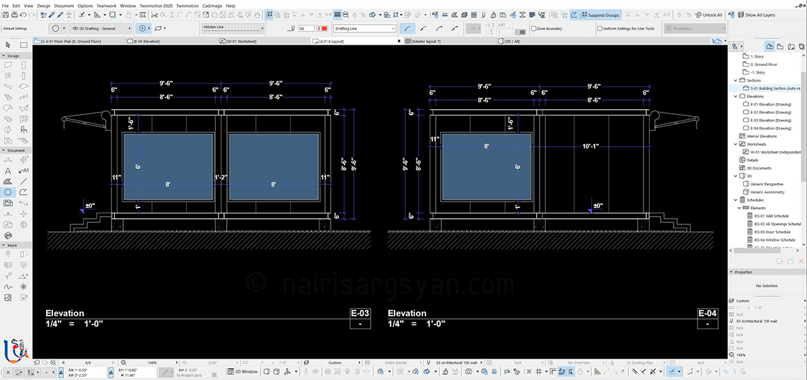Select the Text tool (A icon)
Screen dimensions: 807x380
pos(8,171)
